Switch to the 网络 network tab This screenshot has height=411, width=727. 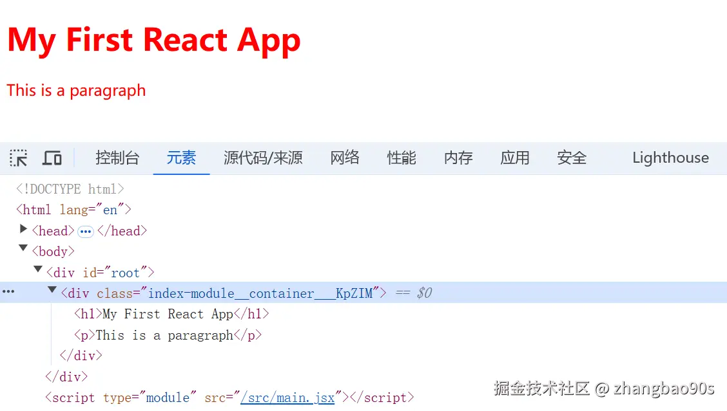(x=345, y=158)
